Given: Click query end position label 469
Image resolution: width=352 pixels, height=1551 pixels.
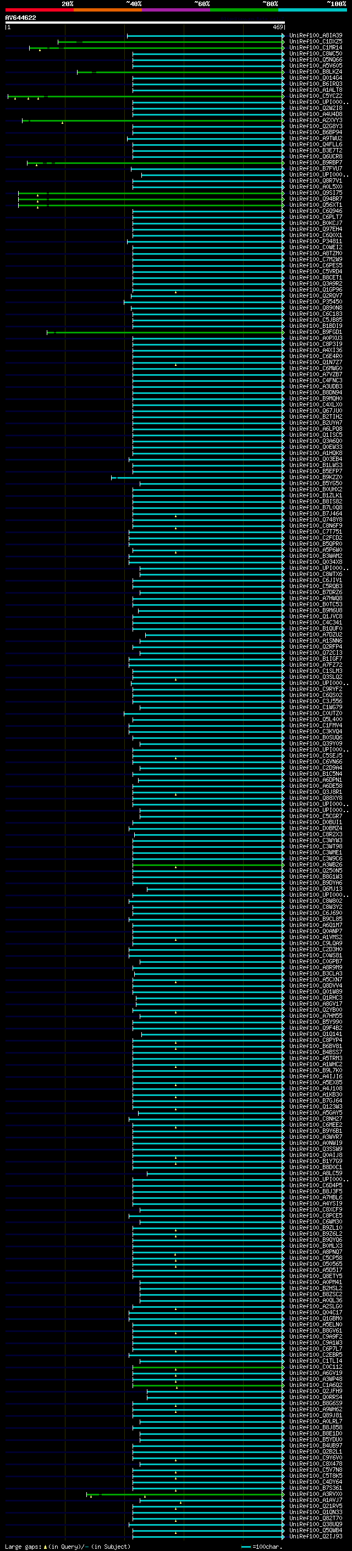Looking at the screenshot, I should [278, 27].
